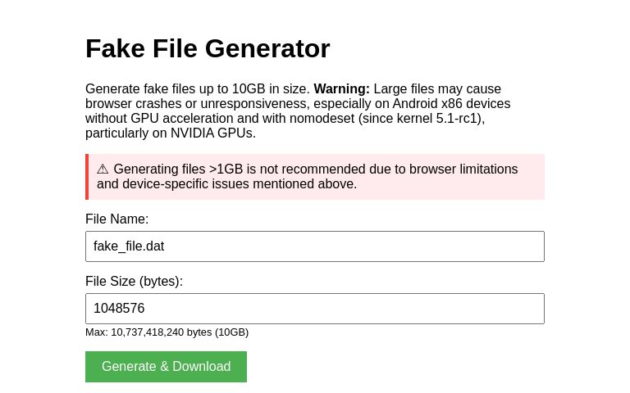Click "(10GB)" in the max size hint
Image resolution: width=630 pixels, height=393 pixels.
point(231,332)
